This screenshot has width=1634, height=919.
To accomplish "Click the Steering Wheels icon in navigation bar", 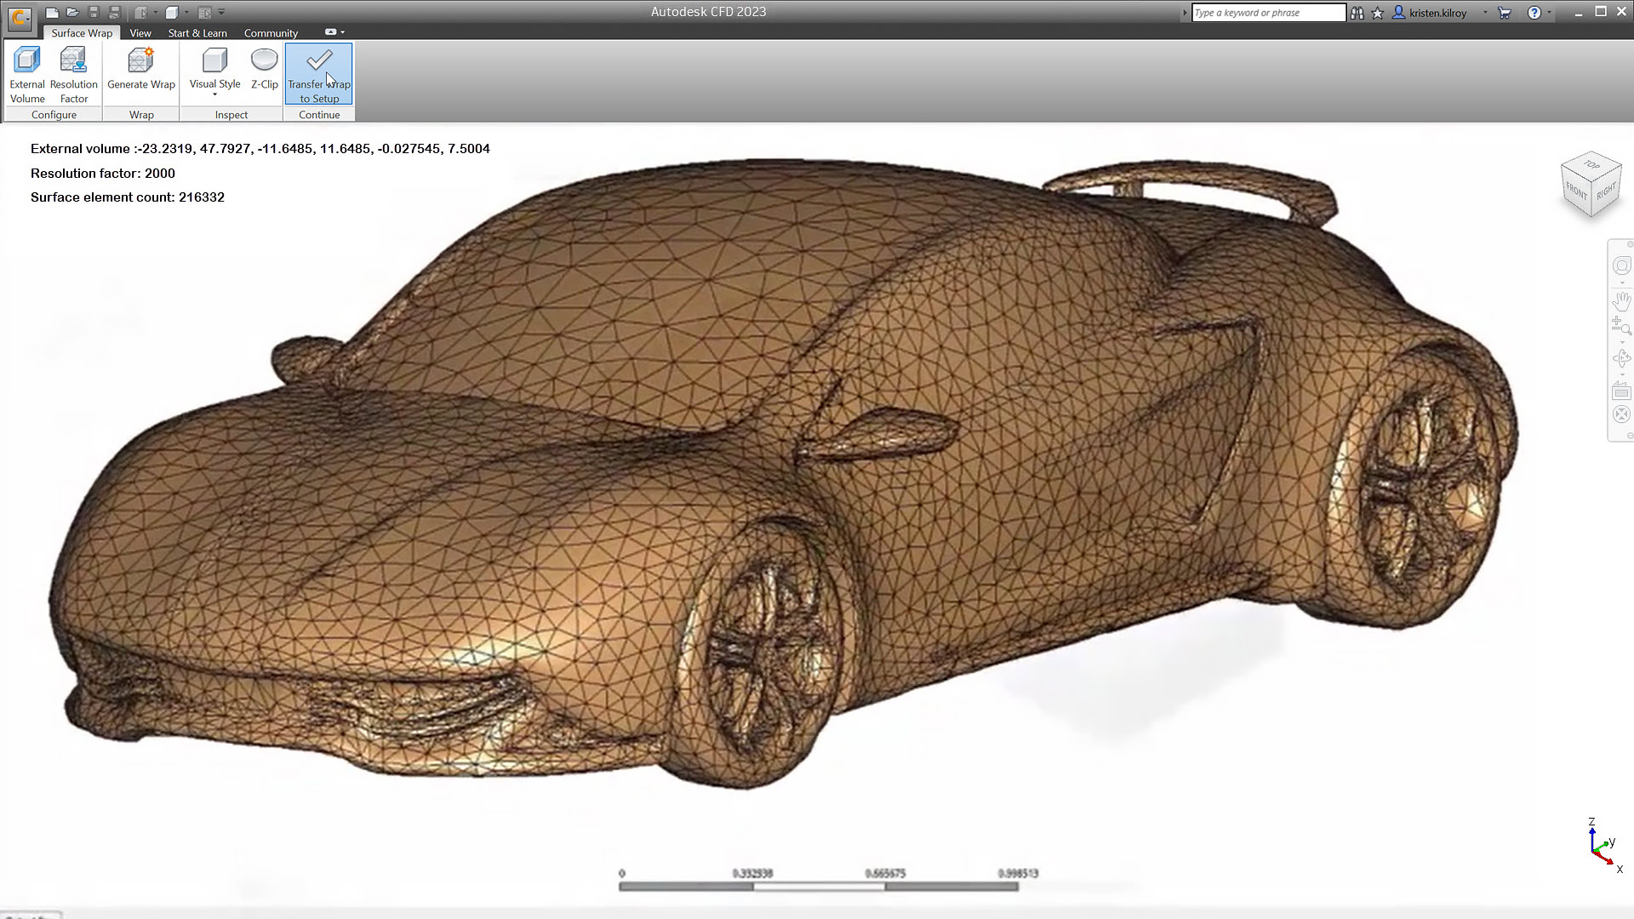I will 1621,265.
